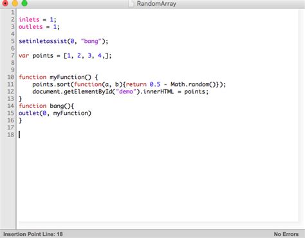Click the points.sort line with Math.random
The image size is (305, 238).
pyautogui.click(x=129, y=84)
